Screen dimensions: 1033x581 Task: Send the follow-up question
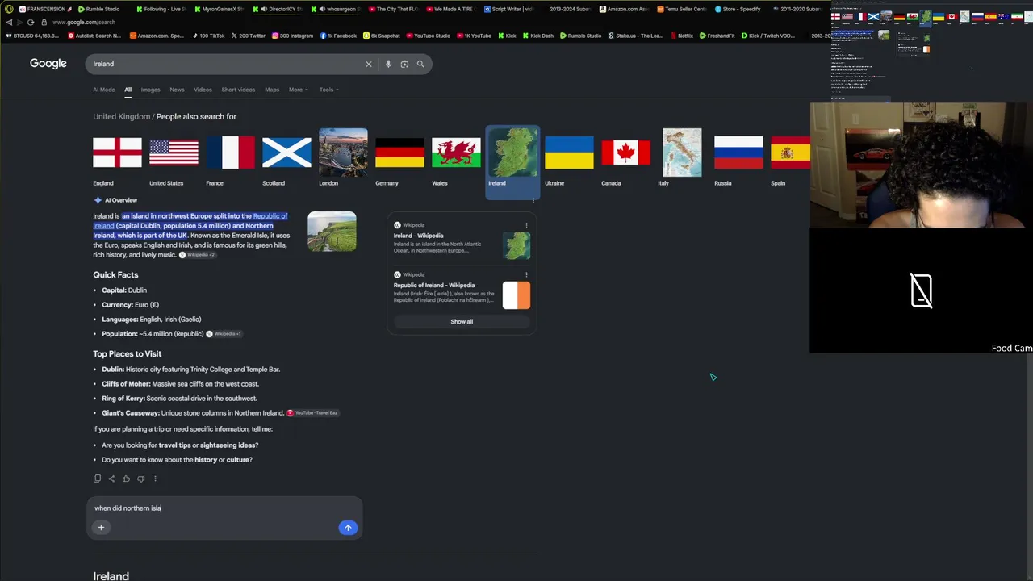pyautogui.click(x=348, y=528)
